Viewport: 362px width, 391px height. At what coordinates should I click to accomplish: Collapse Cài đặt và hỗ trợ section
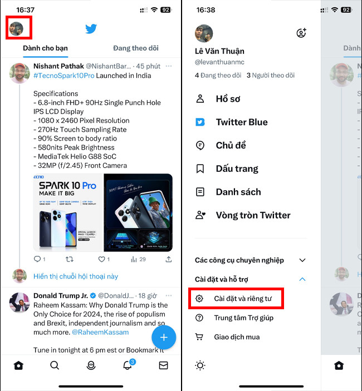(x=251, y=279)
